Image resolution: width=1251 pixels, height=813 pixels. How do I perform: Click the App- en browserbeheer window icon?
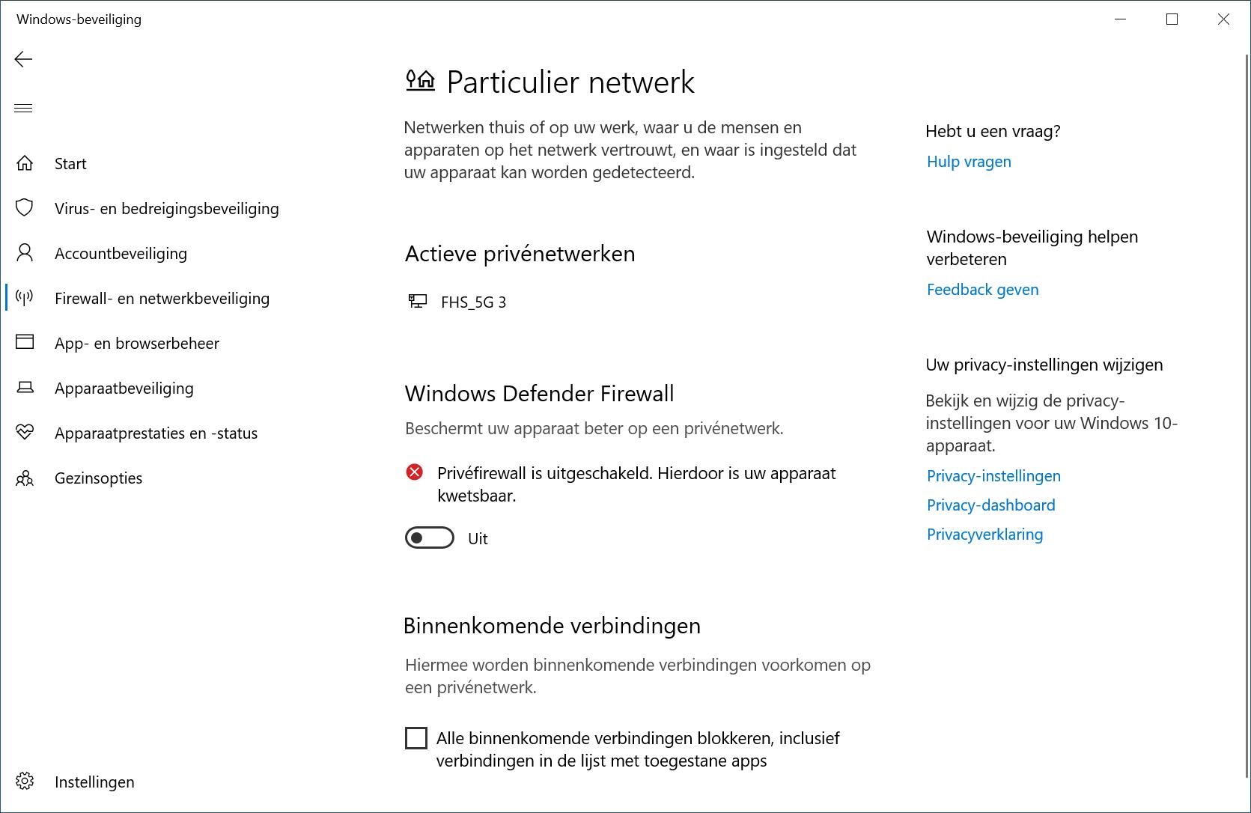[25, 342]
